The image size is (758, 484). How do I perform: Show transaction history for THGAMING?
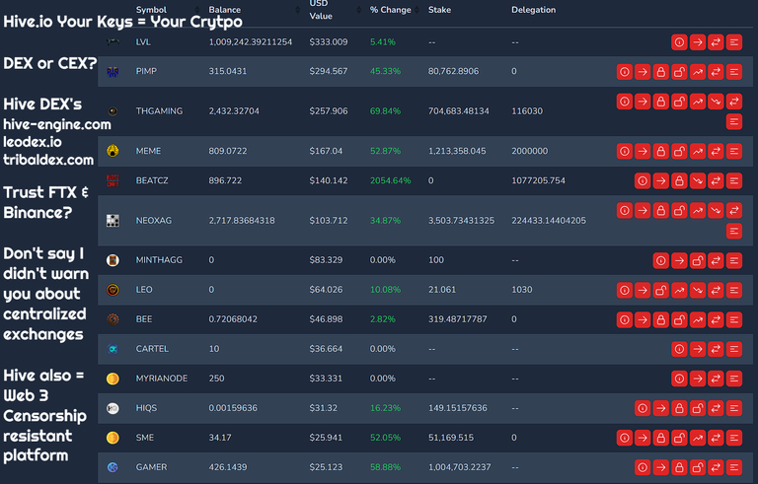[x=734, y=121]
